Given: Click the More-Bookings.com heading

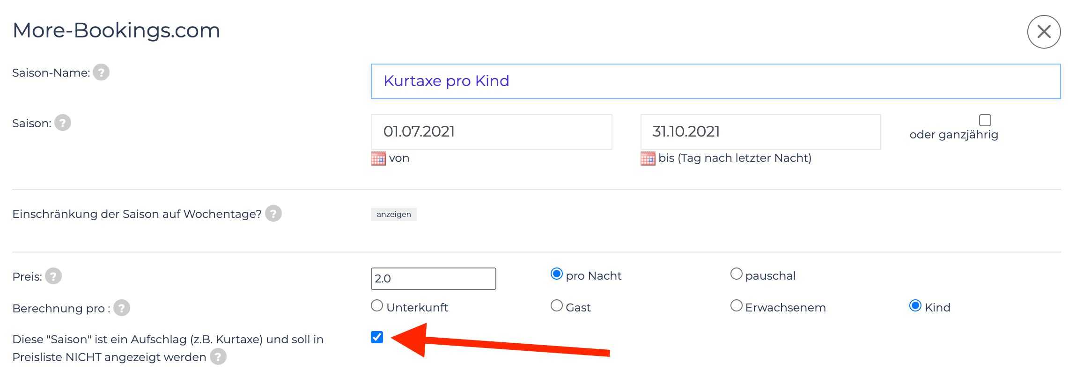Looking at the screenshot, I should click(116, 30).
